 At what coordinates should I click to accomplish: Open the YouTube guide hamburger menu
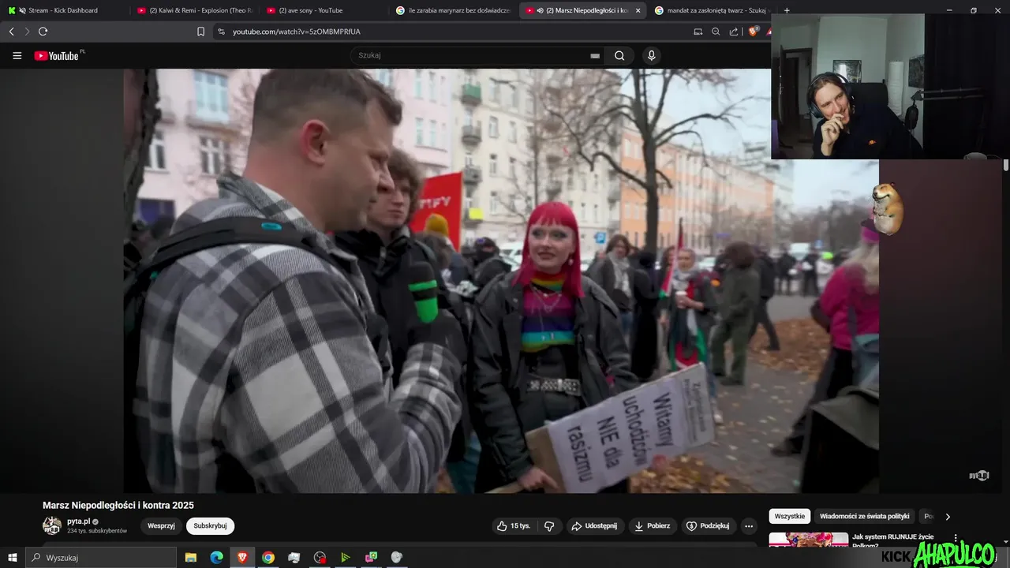[x=17, y=55]
